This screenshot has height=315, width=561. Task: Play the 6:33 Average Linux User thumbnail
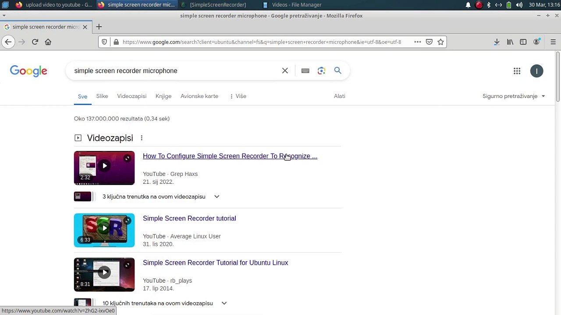tap(104, 231)
